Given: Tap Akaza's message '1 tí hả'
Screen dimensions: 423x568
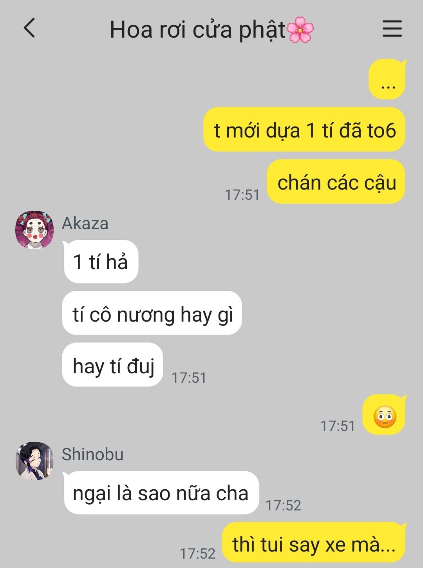Looking at the screenshot, I should tap(101, 261).
